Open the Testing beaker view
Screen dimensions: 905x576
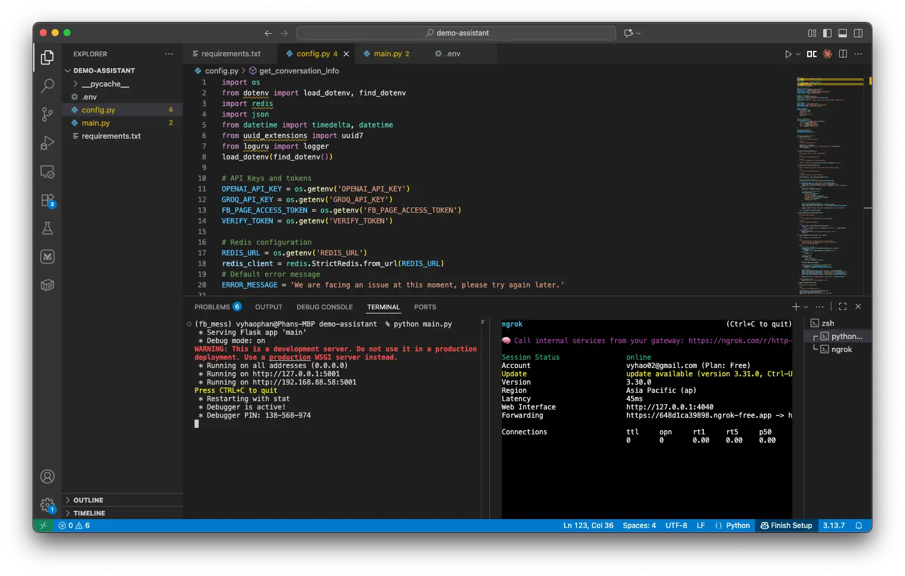coord(47,228)
